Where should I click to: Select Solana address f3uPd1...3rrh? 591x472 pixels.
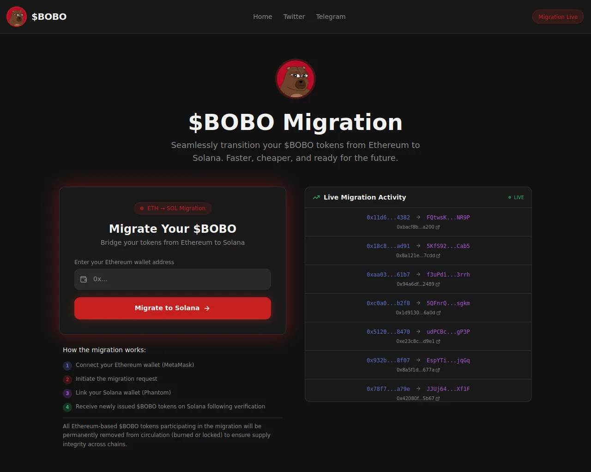click(x=448, y=275)
